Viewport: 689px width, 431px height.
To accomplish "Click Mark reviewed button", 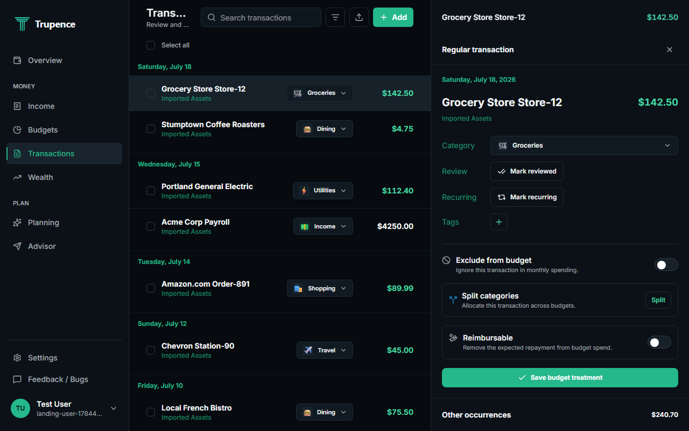I will pos(527,171).
